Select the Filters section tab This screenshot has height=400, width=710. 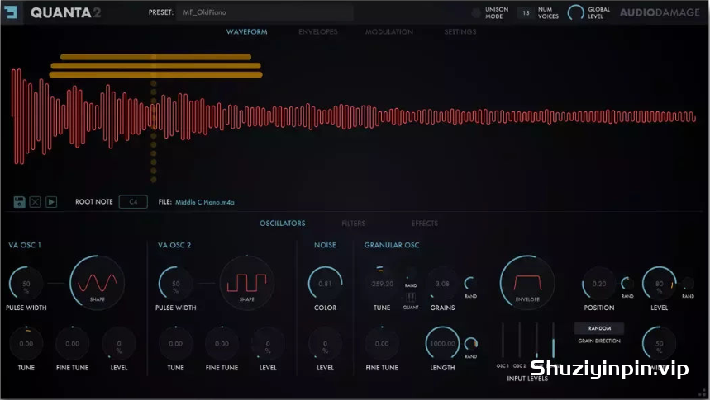(x=354, y=224)
